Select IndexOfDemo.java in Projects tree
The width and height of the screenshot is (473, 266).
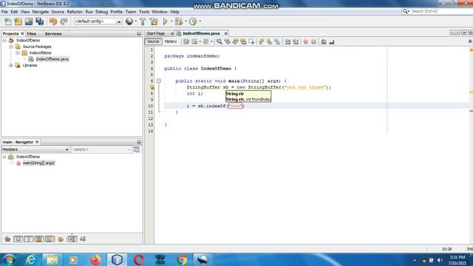click(x=52, y=59)
